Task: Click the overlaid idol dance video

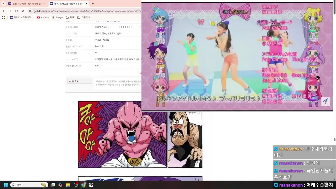Action: (237, 56)
